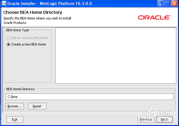
Task: Minimize the Oracle Installer window
Action: (x=161, y=3)
